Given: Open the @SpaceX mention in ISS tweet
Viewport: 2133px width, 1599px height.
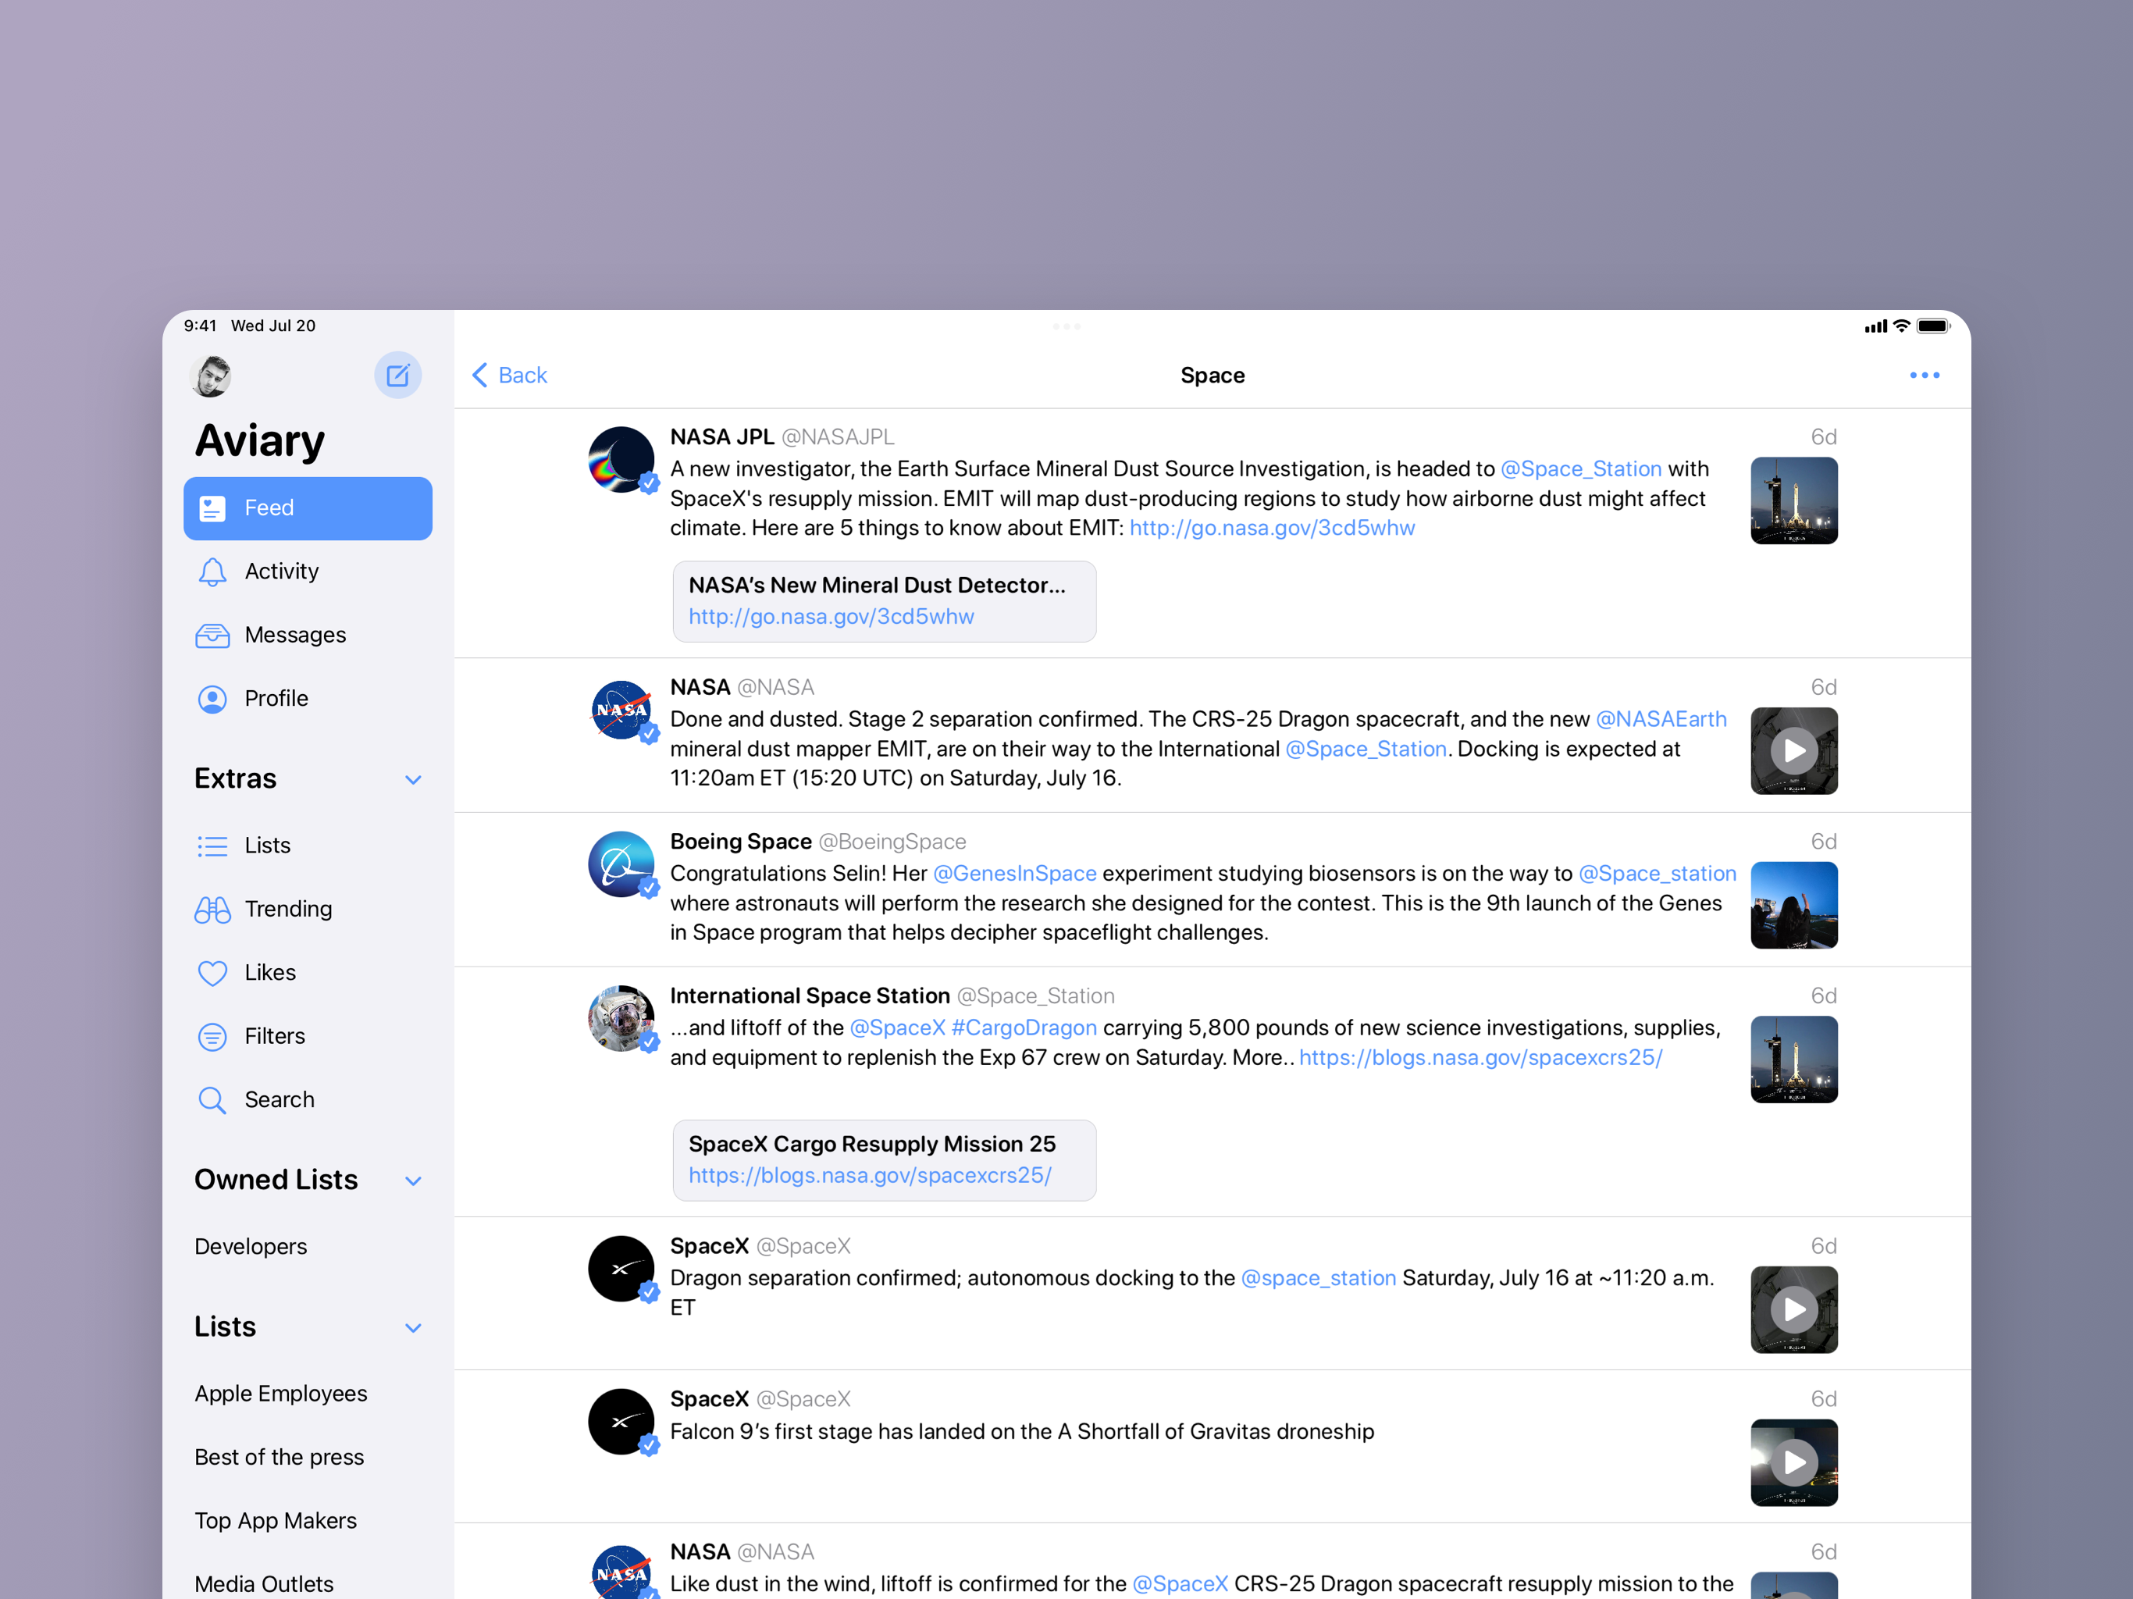Looking at the screenshot, I should tap(897, 1028).
